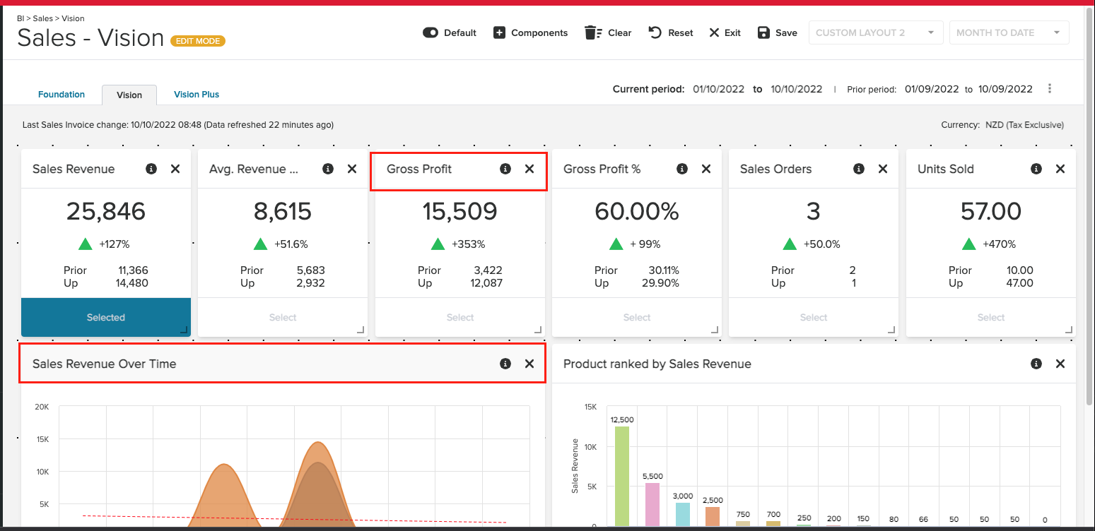Open the Vision Plus tab
1095x531 pixels.
pyautogui.click(x=196, y=94)
